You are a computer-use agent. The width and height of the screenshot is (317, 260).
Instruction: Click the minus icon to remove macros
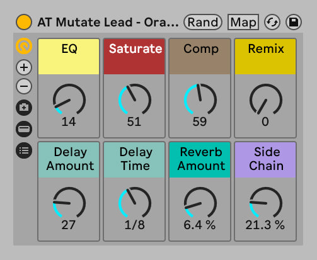click(24, 86)
